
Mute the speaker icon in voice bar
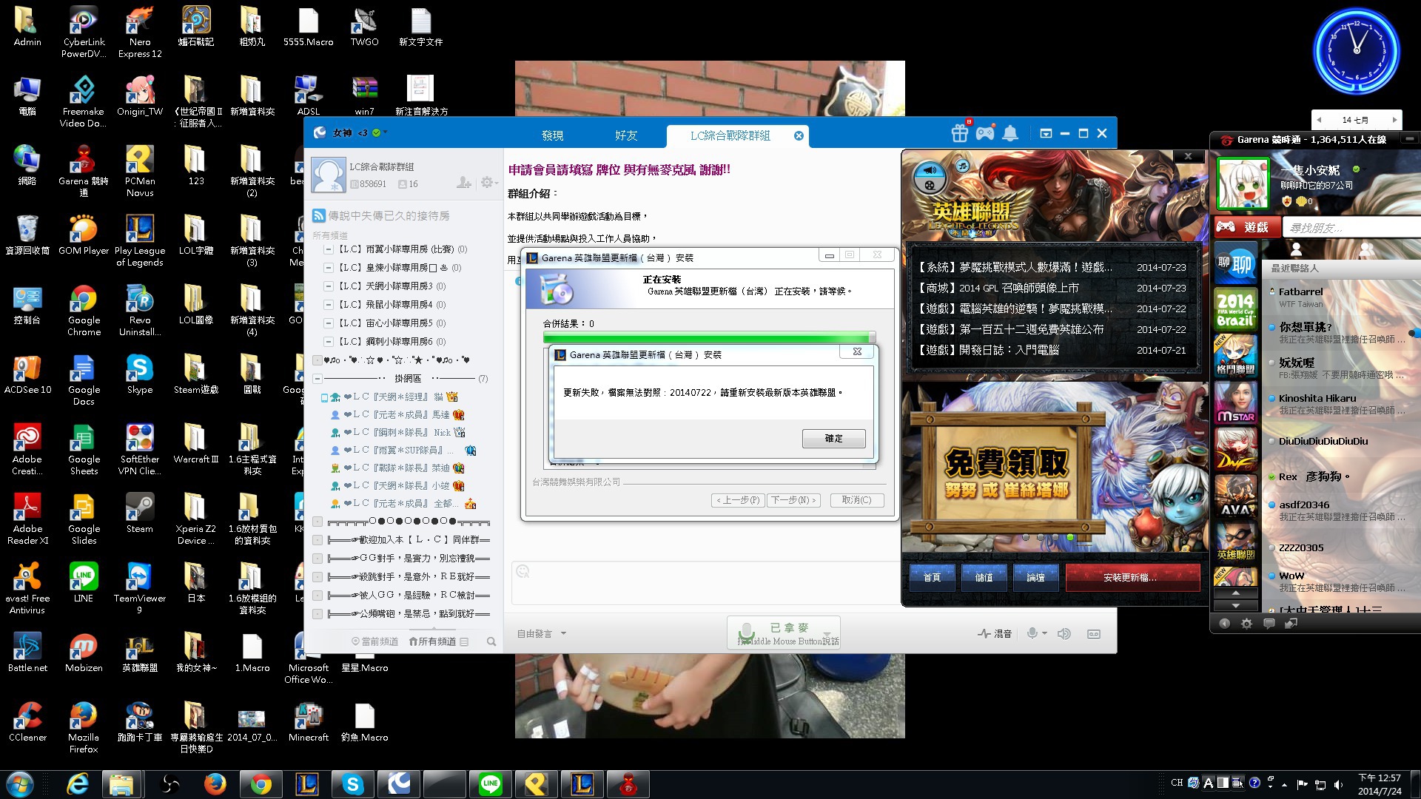pos(1064,633)
